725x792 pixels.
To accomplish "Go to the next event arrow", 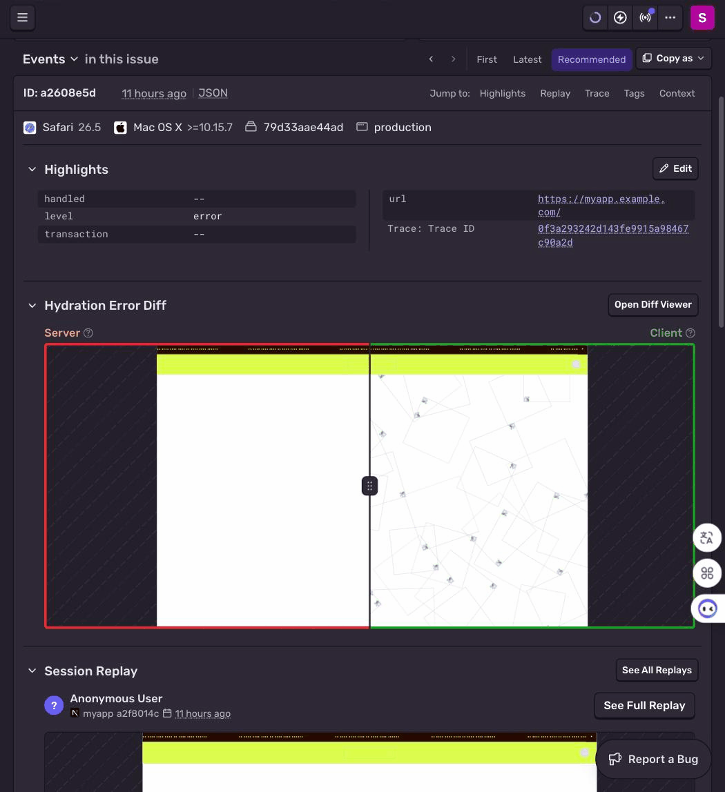I will click(453, 59).
